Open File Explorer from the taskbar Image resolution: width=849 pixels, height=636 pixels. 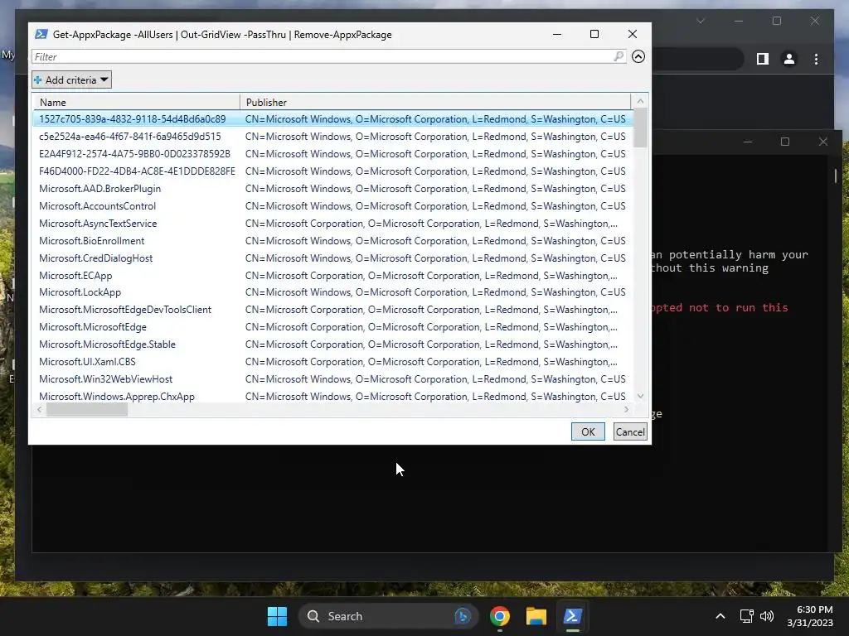tap(536, 616)
